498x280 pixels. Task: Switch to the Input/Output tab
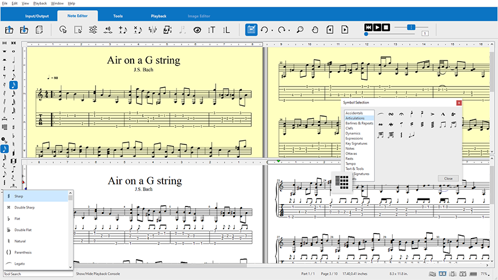click(x=37, y=16)
